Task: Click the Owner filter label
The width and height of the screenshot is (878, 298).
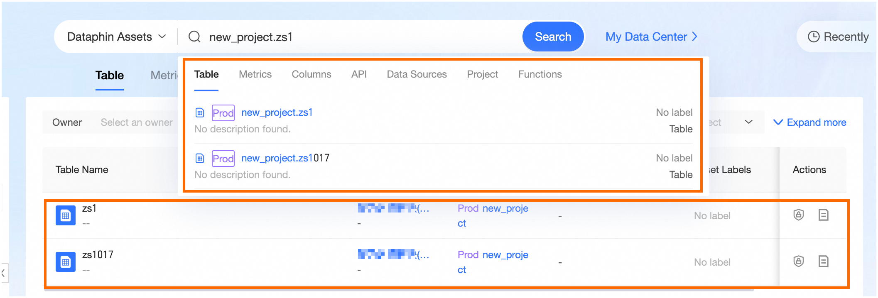Action: coord(67,122)
